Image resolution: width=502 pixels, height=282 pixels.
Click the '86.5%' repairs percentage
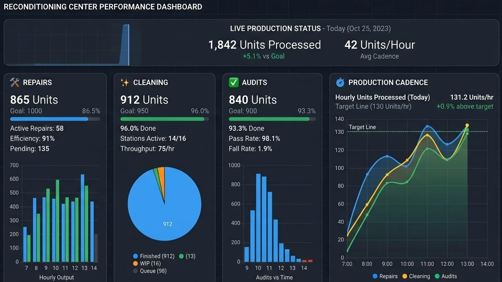point(91,111)
